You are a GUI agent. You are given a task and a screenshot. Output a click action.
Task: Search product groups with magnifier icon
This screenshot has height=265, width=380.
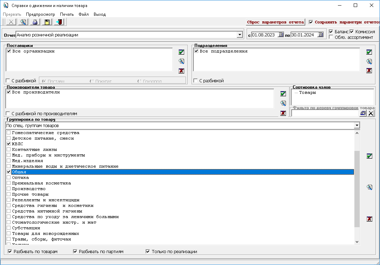369,187
